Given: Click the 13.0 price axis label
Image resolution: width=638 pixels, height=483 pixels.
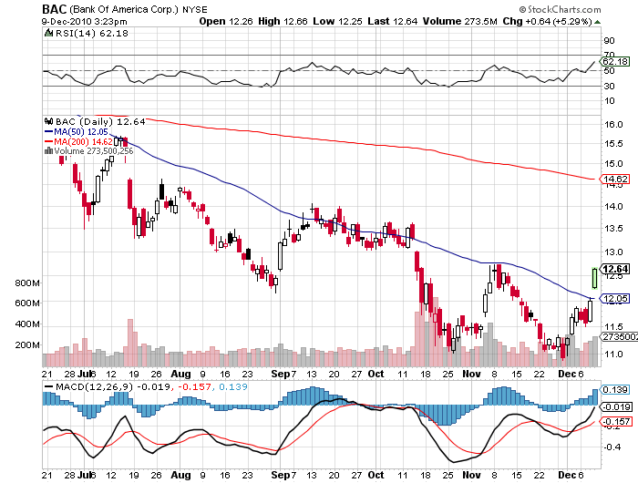Looking at the screenshot, I should pyautogui.click(x=613, y=252).
